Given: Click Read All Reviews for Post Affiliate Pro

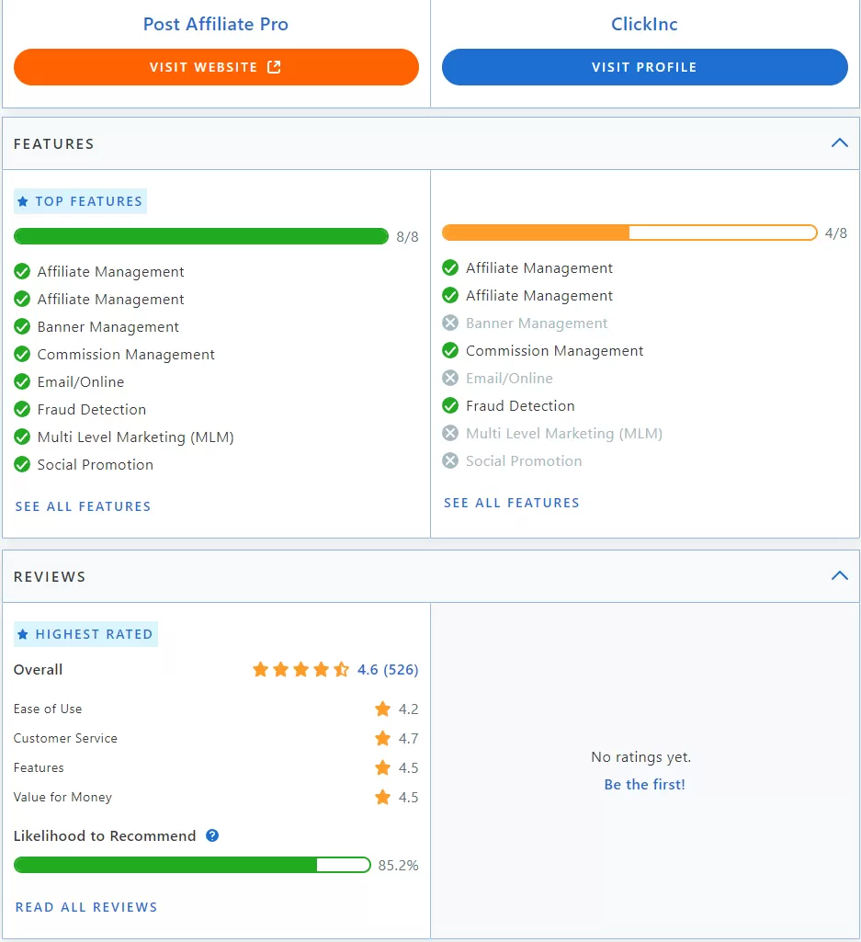Looking at the screenshot, I should coord(85,906).
